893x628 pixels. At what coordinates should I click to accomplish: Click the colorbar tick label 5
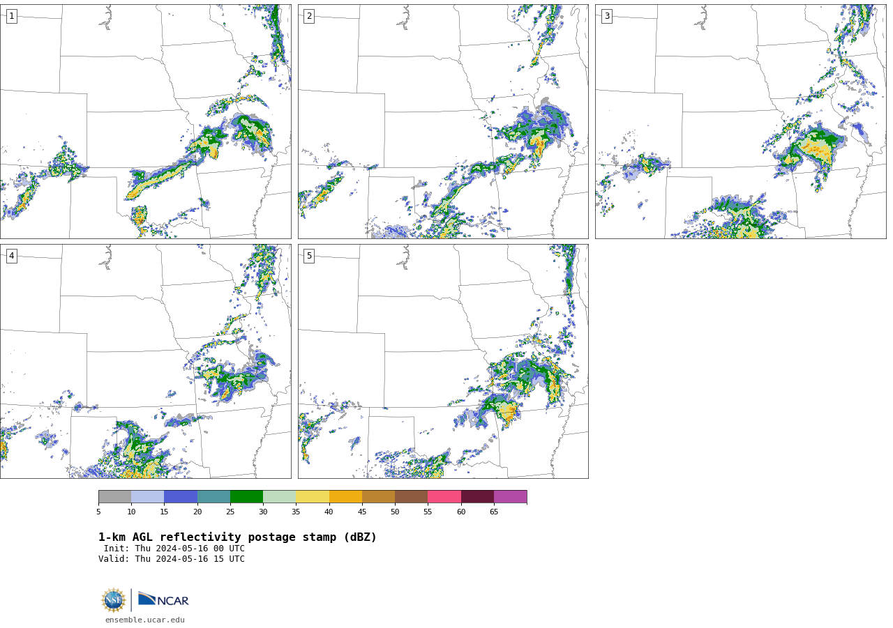tap(98, 512)
